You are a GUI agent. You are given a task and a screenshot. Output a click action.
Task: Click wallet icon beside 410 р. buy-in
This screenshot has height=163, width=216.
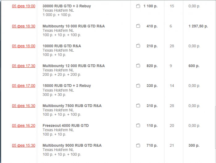click(x=138, y=26)
